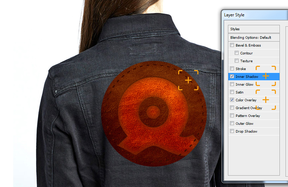Uncheck the Inner Shadow checkbox
Image resolution: width=288 pixels, height=187 pixels.
232,76
